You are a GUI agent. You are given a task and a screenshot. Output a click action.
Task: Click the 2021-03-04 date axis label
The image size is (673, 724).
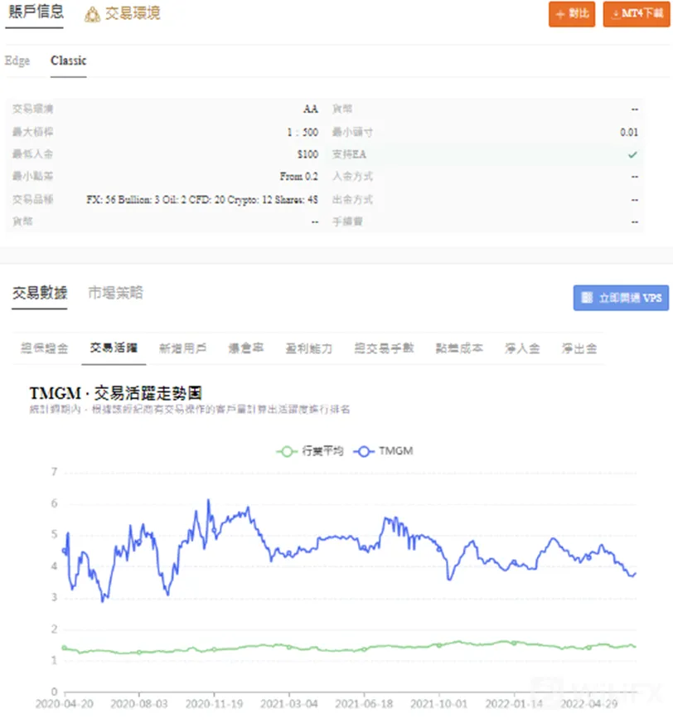[x=289, y=704]
